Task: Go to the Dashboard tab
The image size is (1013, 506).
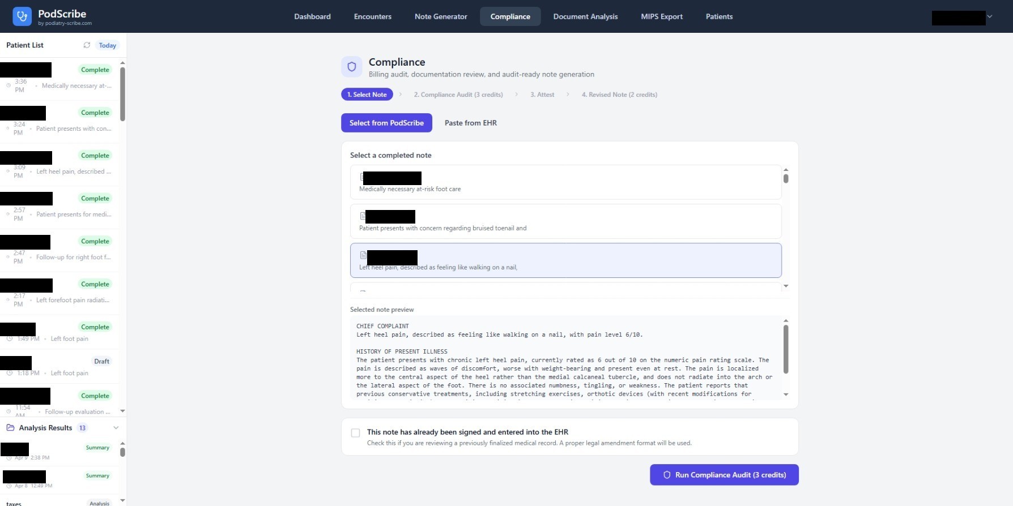Action: coord(312,16)
